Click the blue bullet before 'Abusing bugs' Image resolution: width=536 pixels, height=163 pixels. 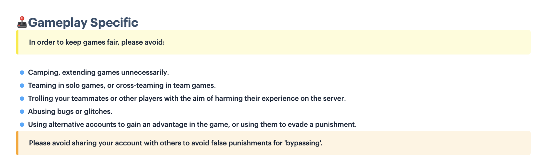[x=22, y=112]
